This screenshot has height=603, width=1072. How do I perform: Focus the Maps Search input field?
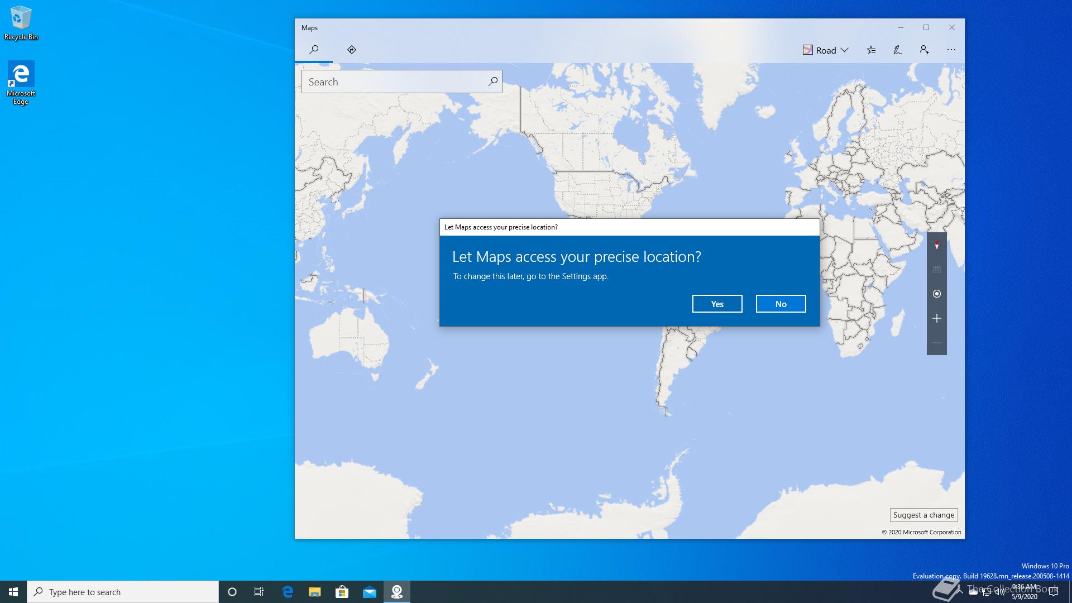click(x=401, y=82)
